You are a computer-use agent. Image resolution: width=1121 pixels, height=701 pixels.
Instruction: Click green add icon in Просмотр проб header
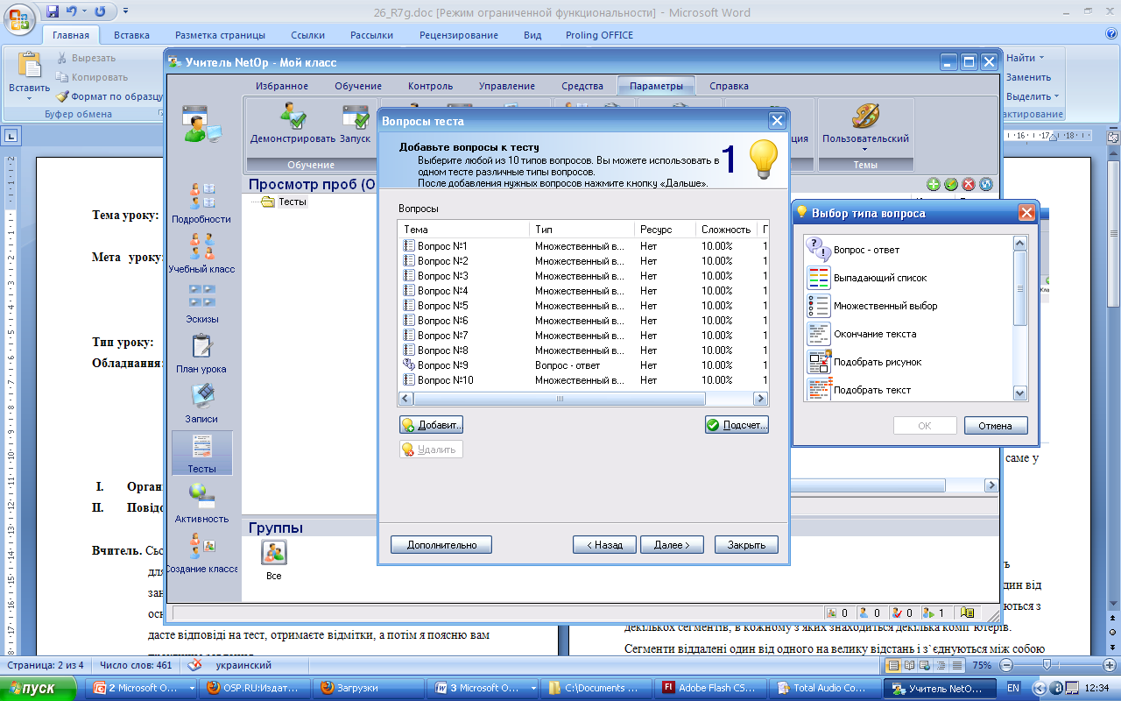[934, 184]
